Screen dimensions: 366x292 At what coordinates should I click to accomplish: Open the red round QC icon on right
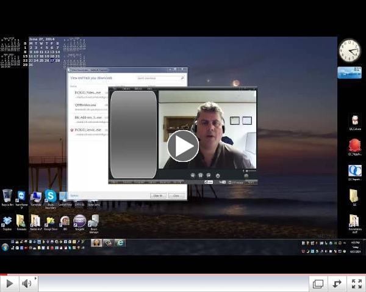coord(355,147)
